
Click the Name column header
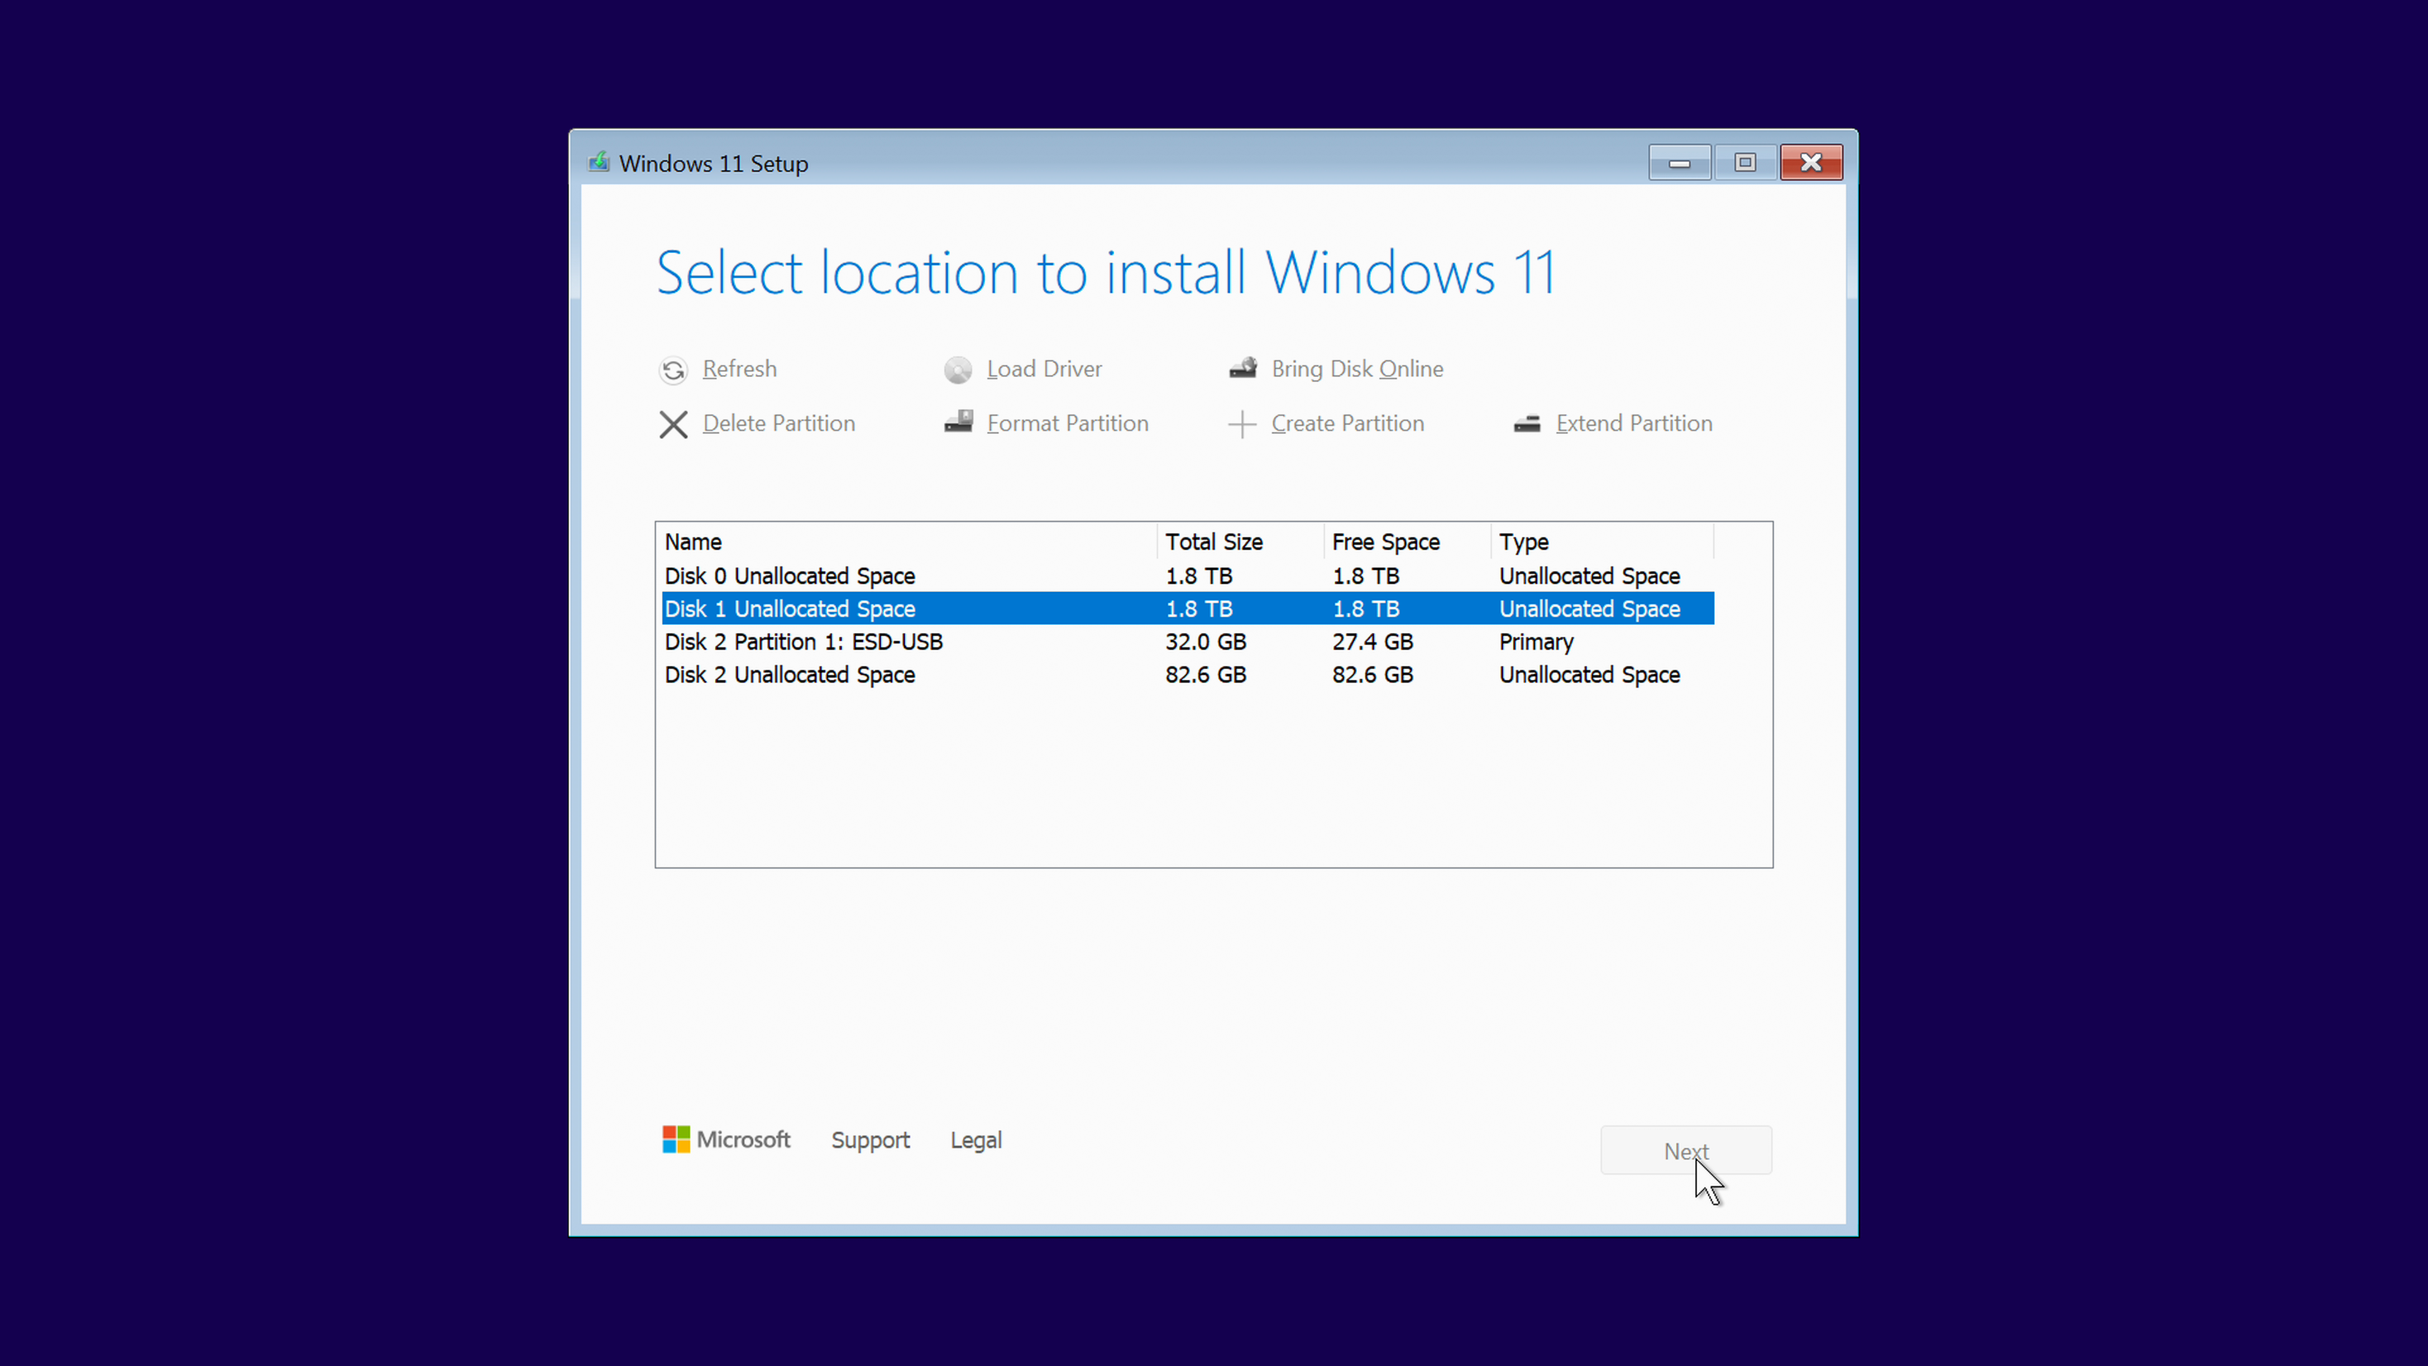[909, 542]
